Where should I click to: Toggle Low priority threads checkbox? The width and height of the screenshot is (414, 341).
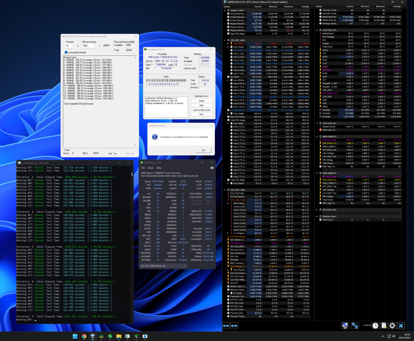(65, 52)
